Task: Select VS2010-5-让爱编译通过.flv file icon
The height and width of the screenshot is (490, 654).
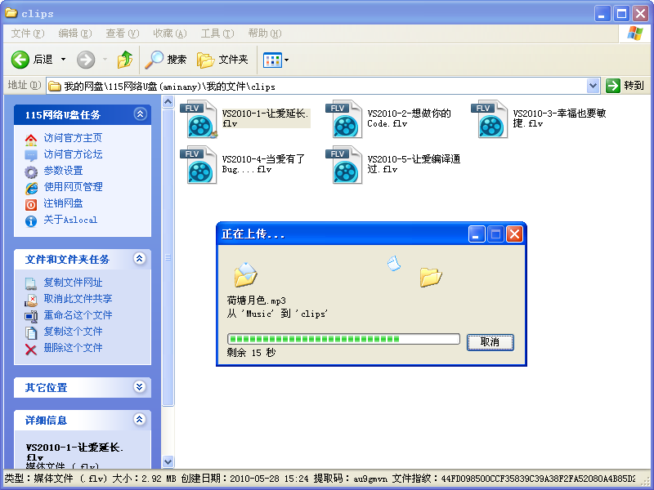Action: pyautogui.click(x=344, y=165)
